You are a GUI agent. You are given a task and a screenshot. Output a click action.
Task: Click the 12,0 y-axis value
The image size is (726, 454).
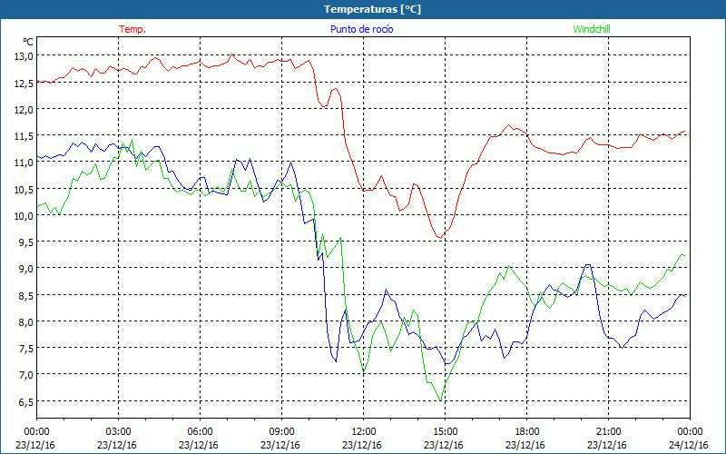point(24,109)
